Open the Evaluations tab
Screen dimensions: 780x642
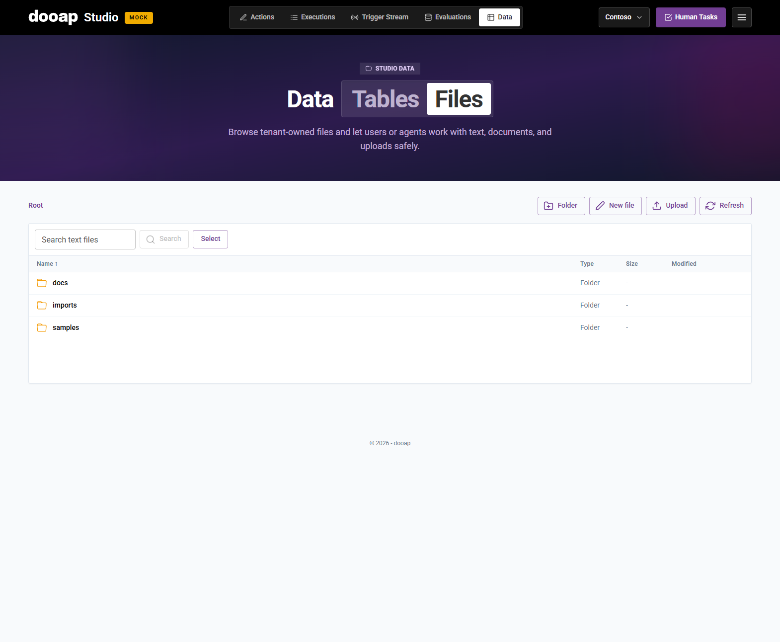pos(448,17)
